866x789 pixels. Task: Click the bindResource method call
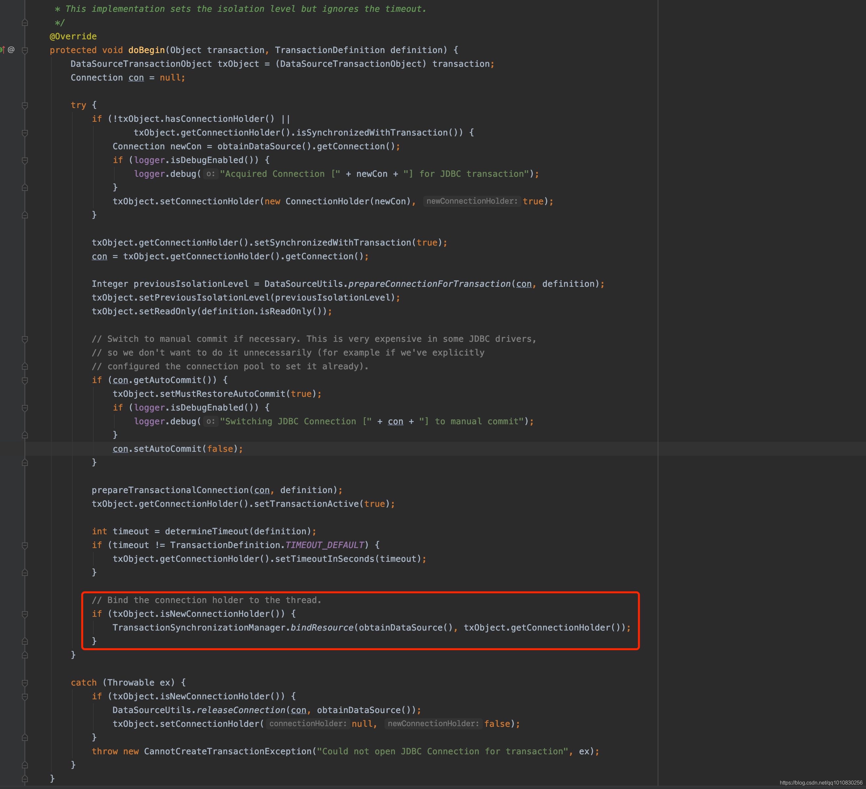coord(322,627)
